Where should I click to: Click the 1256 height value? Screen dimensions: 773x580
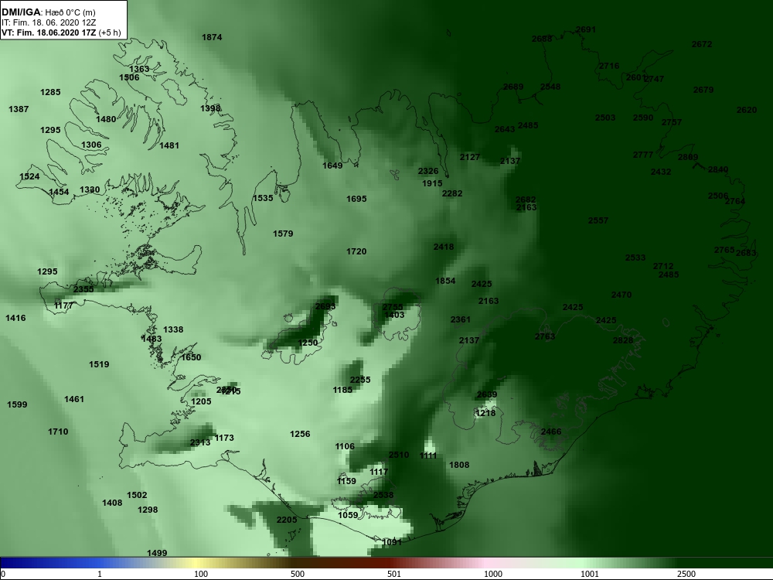pyautogui.click(x=300, y=434)
